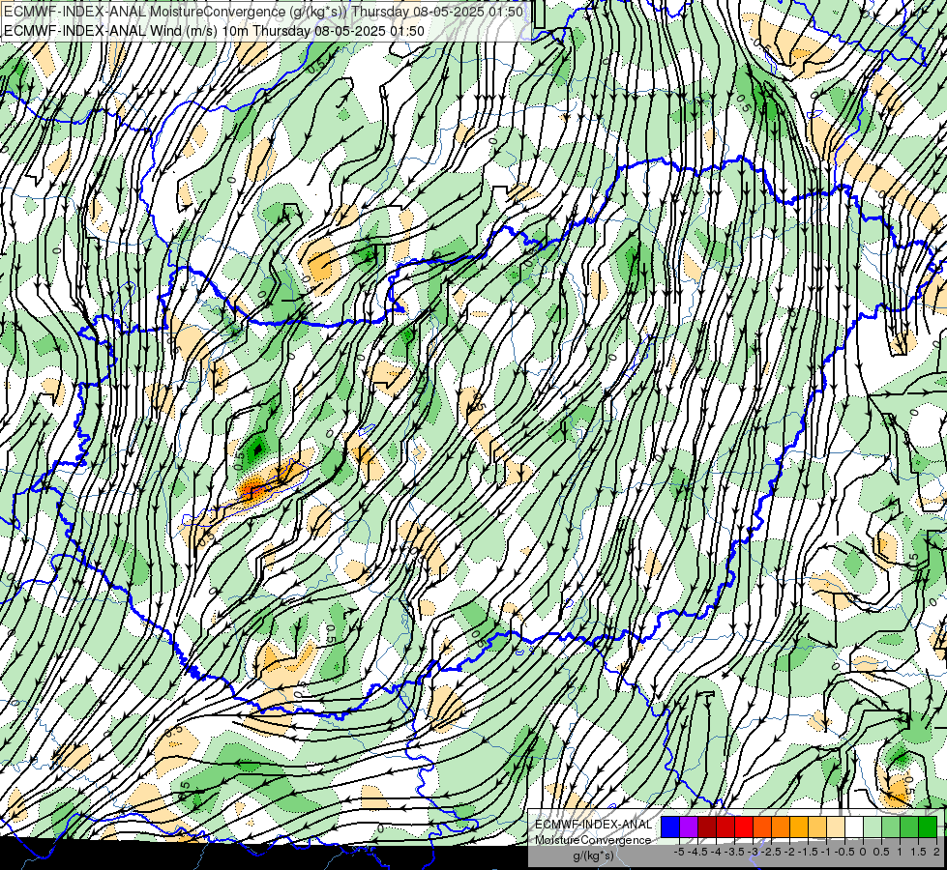The width and height of the screenshot is (947, 870).
Task: Click the dark green convergence maximum on map
Action: (x=257, y=449)
